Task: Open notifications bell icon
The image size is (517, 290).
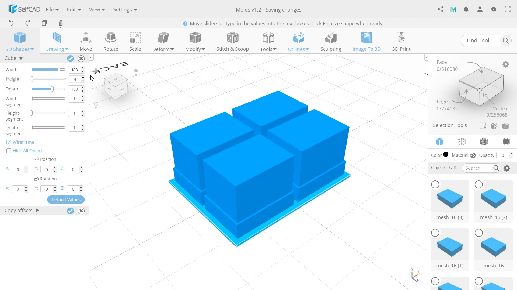Action: (x=466, y=9)
